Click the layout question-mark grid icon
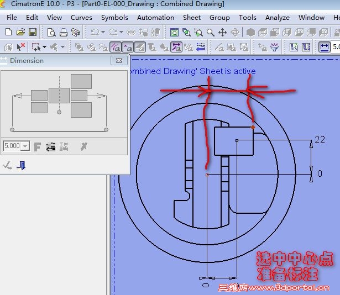Viewport: 340px width, 295px height. (294, 47)
